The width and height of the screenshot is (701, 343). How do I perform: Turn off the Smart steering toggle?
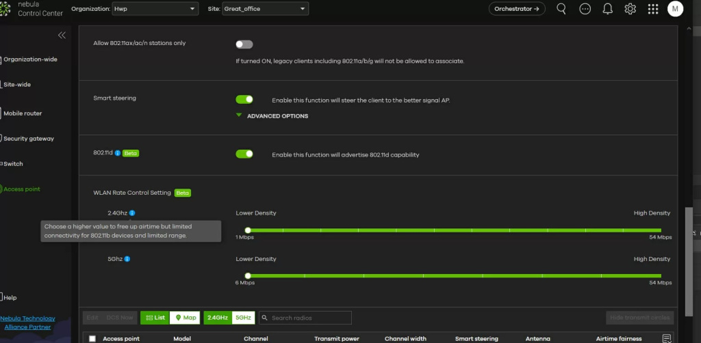[x=244, y=100]
